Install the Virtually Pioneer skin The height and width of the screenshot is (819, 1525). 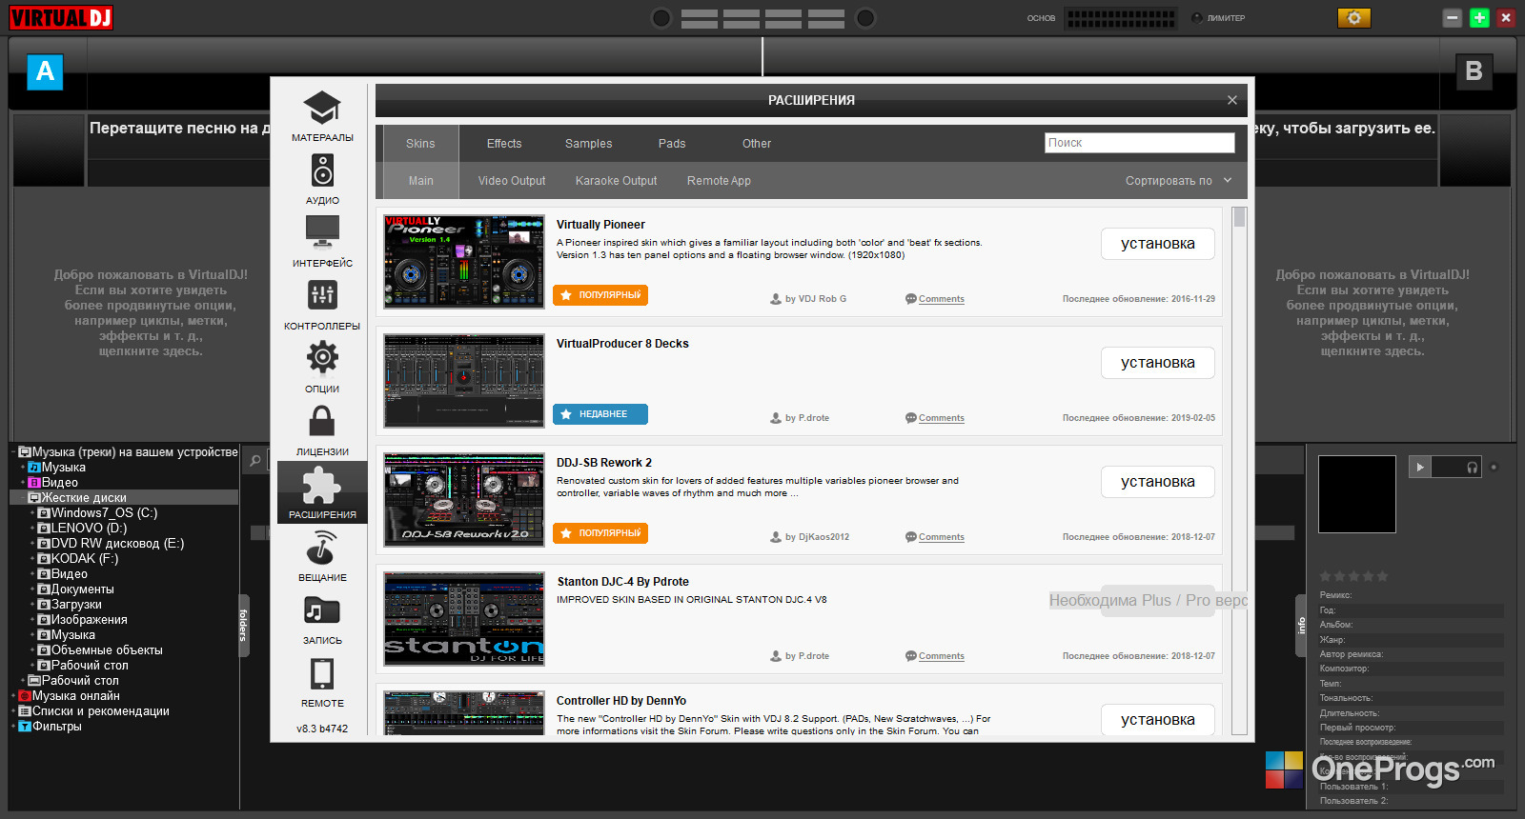(1158, 244)
